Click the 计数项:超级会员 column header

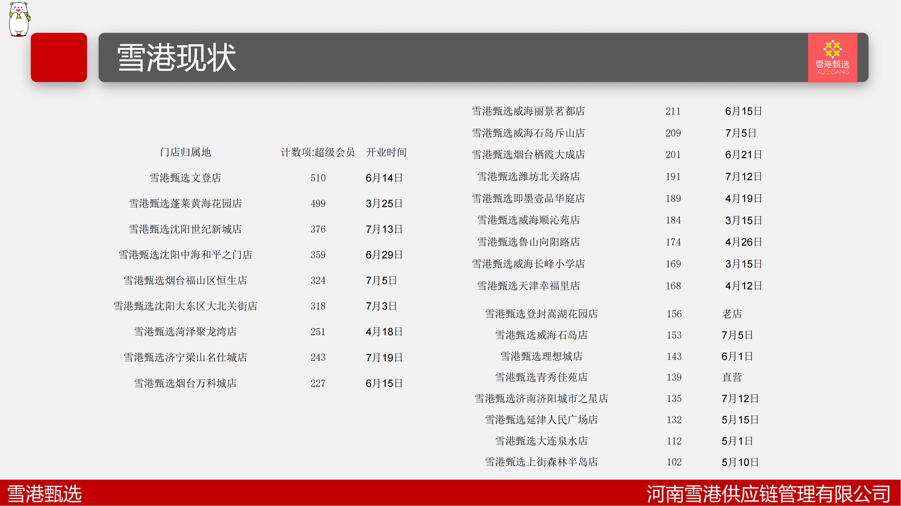318,152
